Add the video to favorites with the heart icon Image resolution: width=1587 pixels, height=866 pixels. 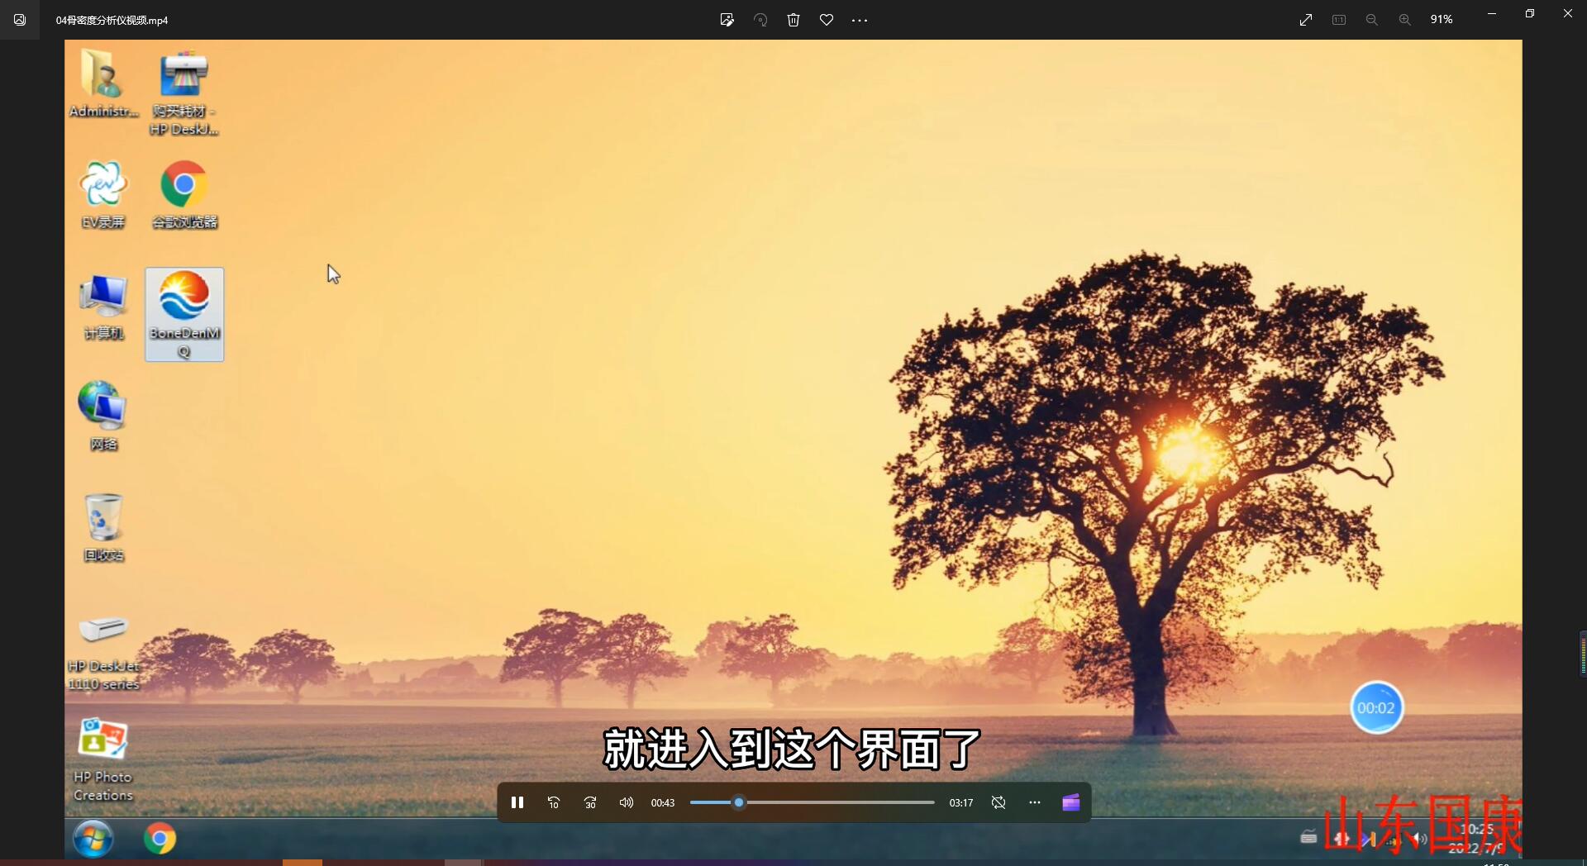827,20
